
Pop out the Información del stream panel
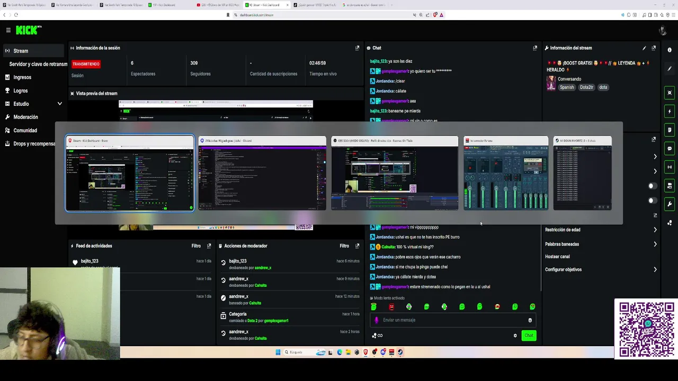point(654,48)
